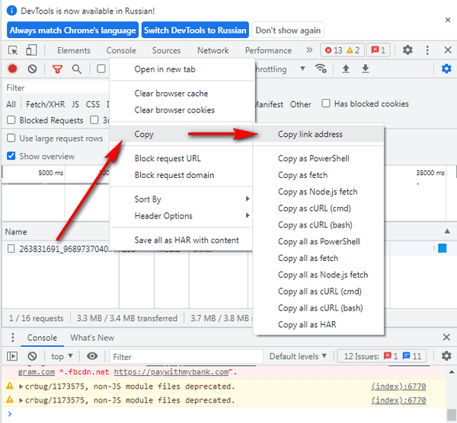Check Has blocked cookies checkbox

pyautogui.click(x=326, y=104)
